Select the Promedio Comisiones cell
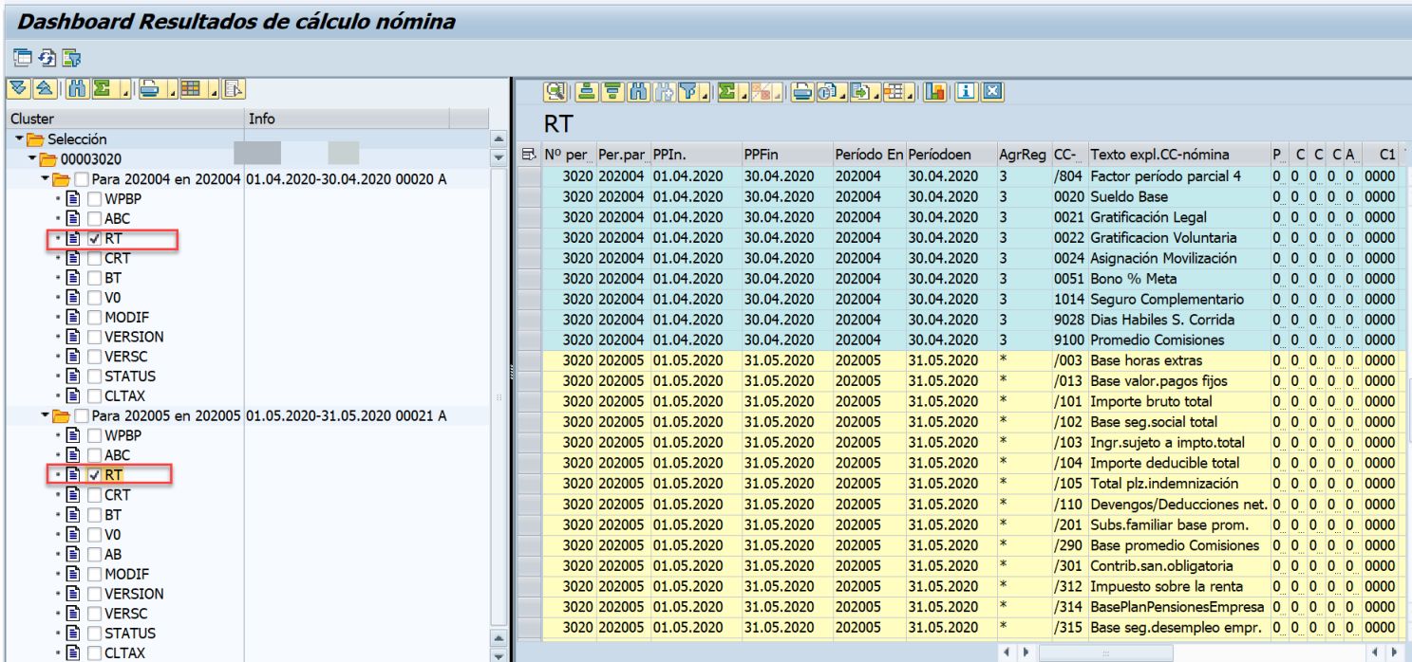 point(1178,340)
